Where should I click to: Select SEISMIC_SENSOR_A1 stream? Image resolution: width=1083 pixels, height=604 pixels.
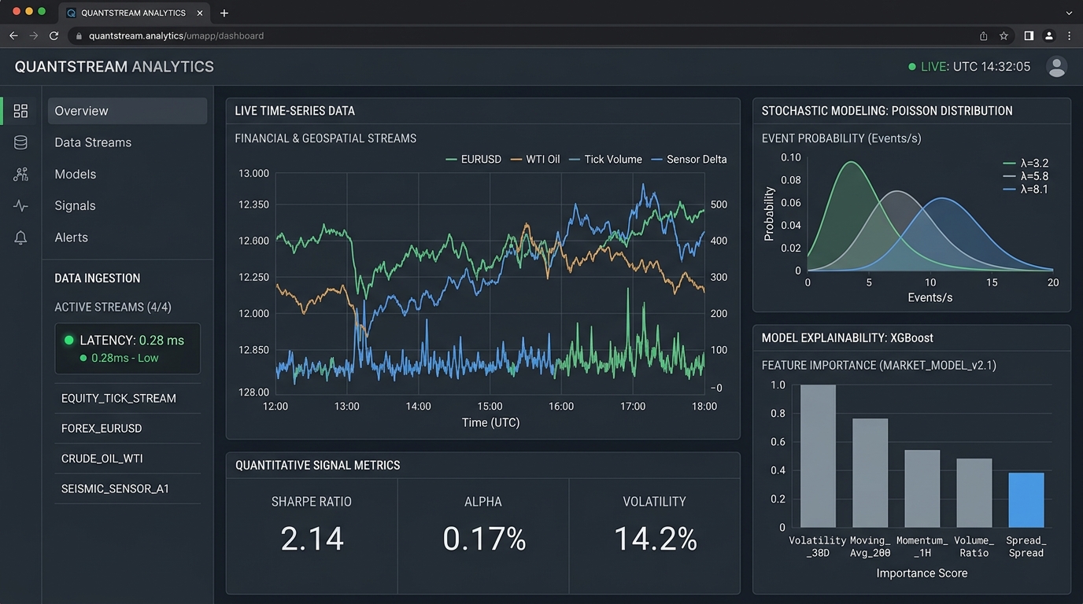(x=128, y=488)
